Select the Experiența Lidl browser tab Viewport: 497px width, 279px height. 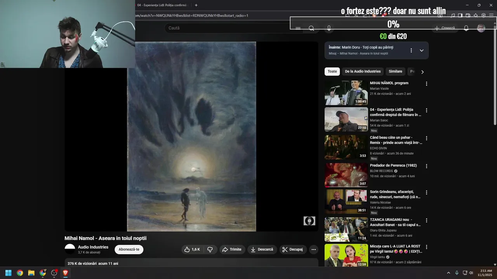(x=162, y=5)
